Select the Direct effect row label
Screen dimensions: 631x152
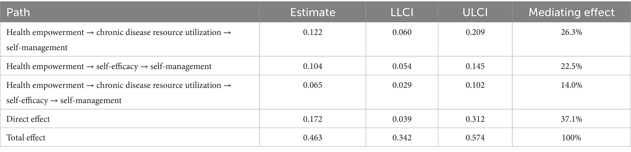click(x=28, y=119)
